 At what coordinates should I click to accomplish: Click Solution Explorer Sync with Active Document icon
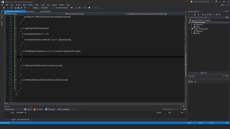202,14
